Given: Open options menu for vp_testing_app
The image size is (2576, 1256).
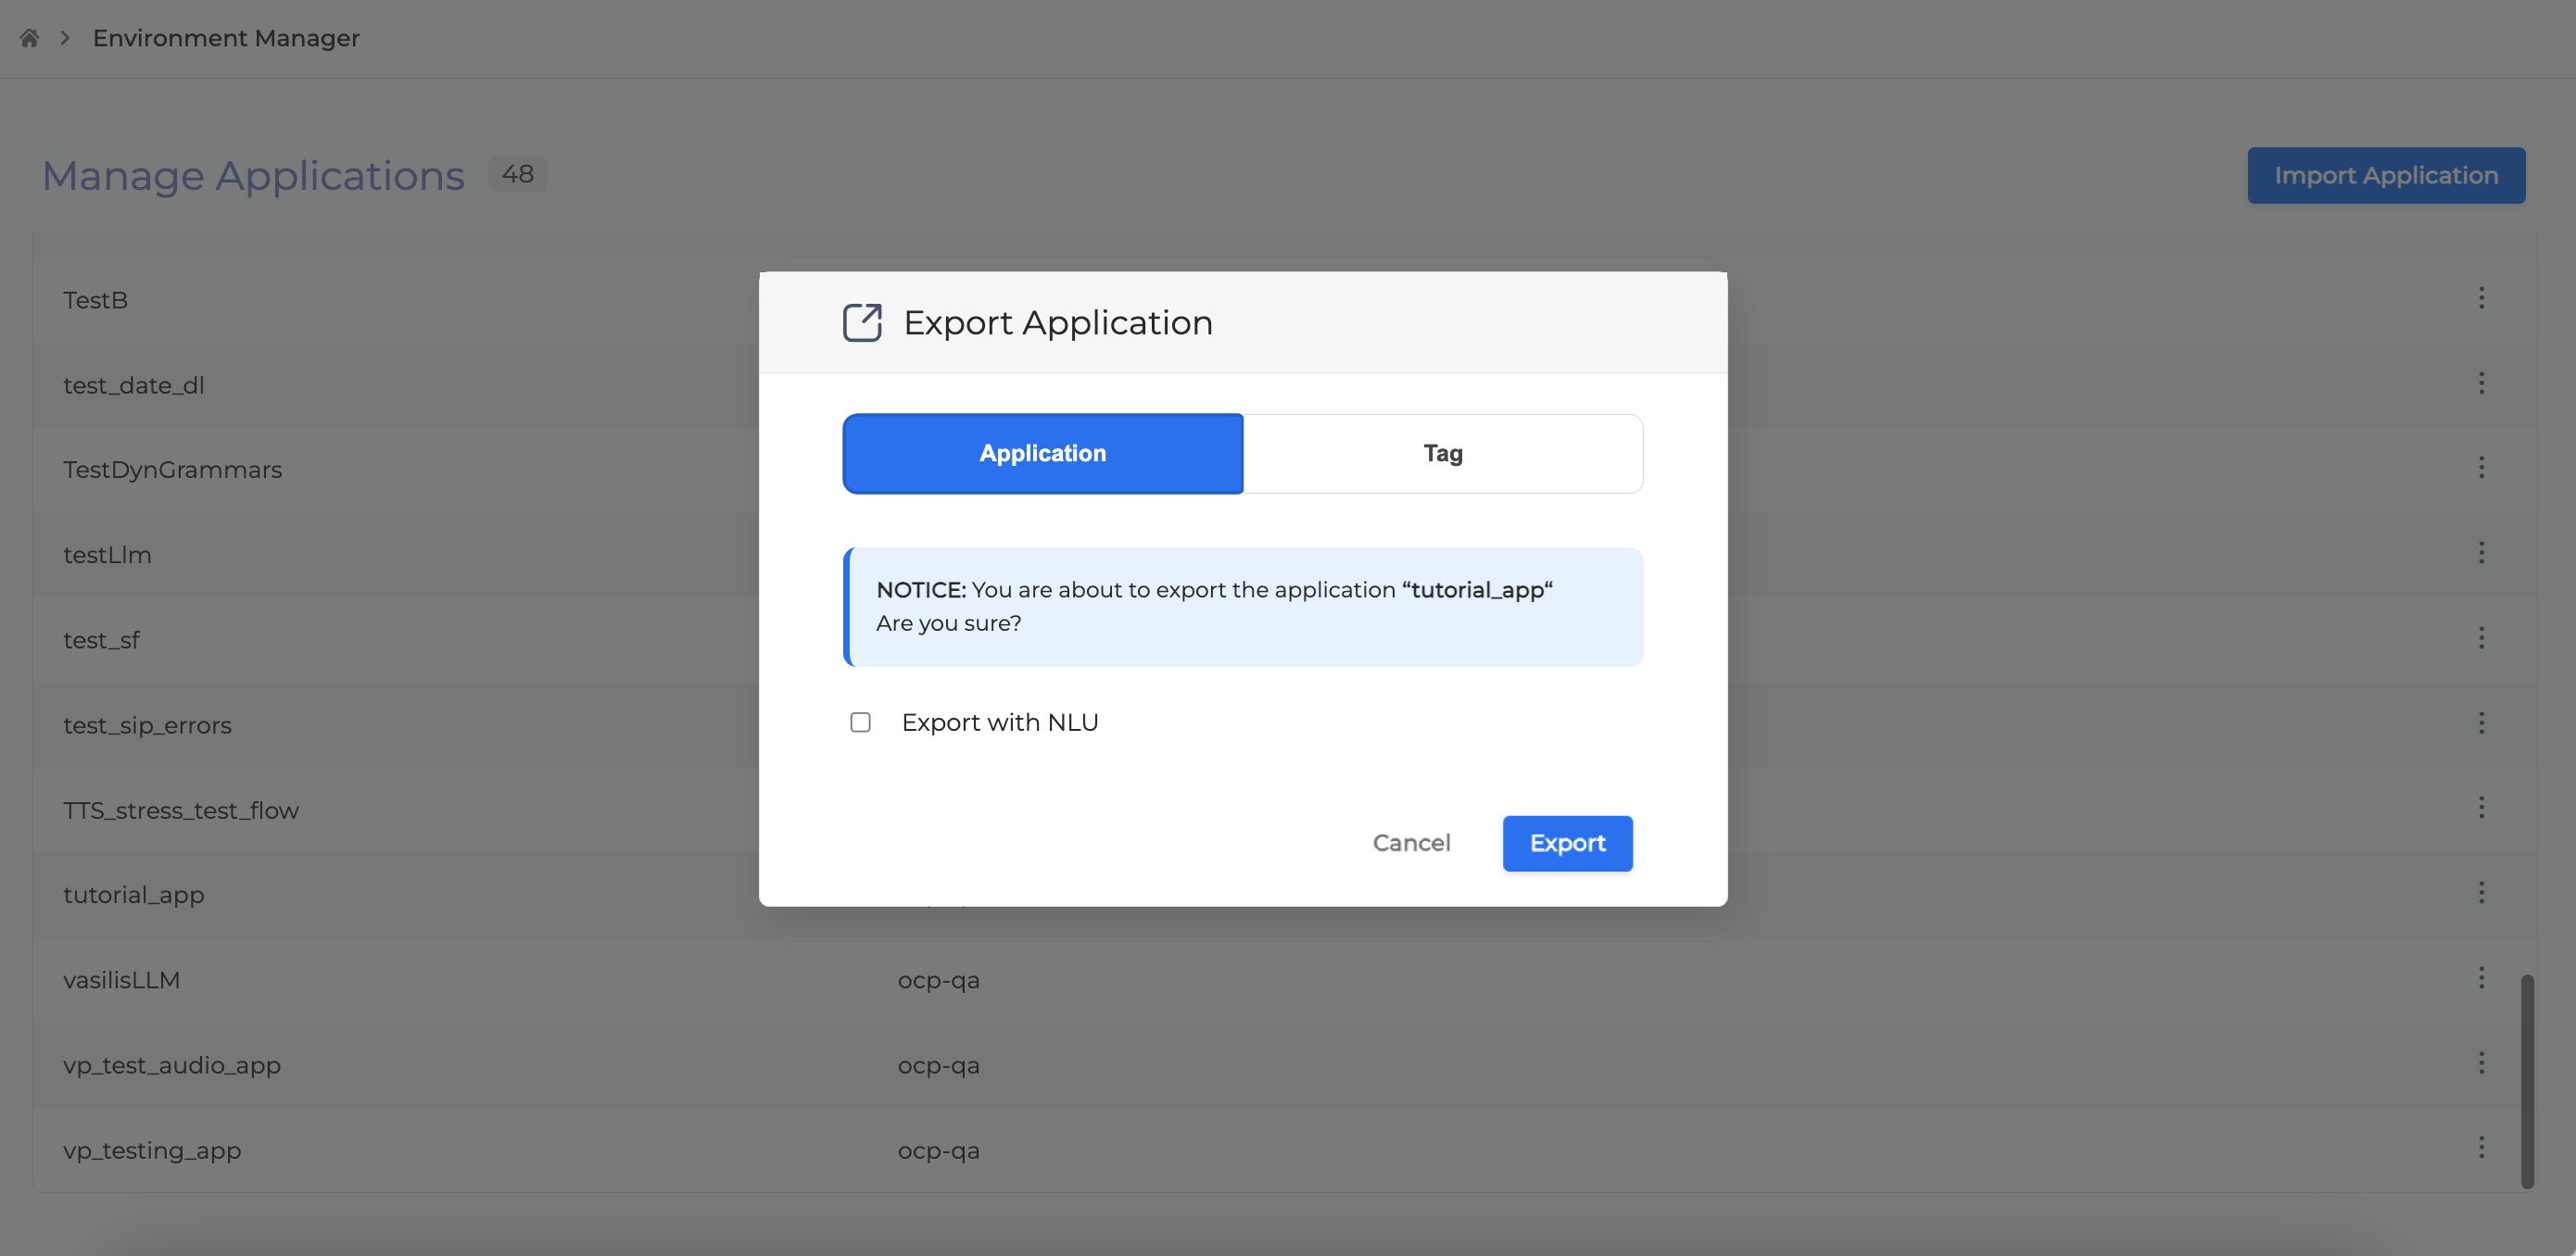Looking at the screenshot, I should (x=2480, y=1148).
